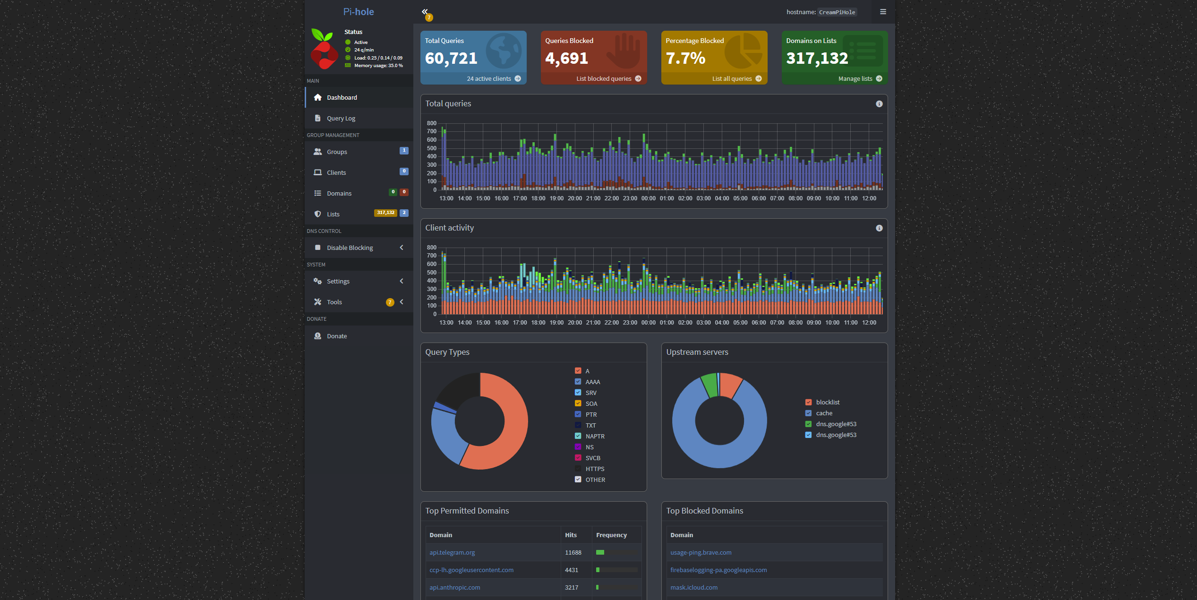Toggle the AAAA query type checkbox
This screenshot has height=600, width=1197.
click(x=578, y=382)
